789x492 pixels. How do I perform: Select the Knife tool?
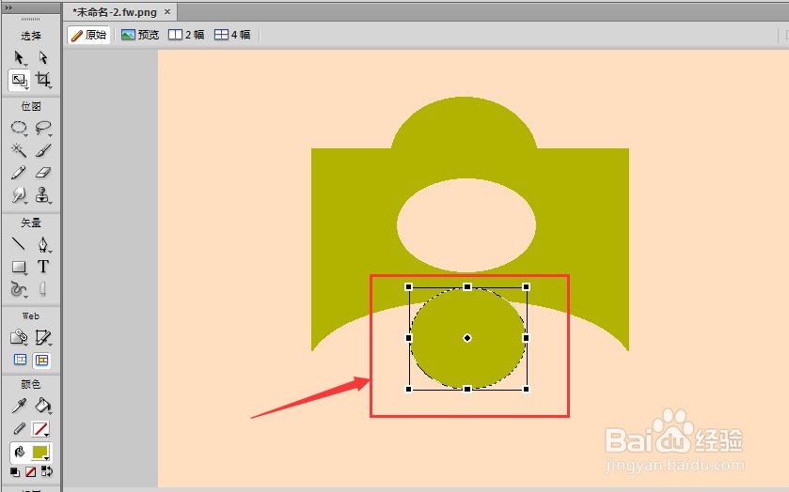[x=43, y=289]
